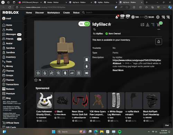This screenshot has height=135, width=173.
Task: Open the shopping cart icon with green badge
Action: [x=158, y=25]
